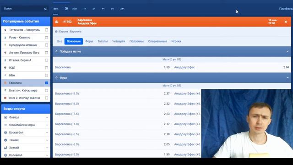
Task: Expand the Баскетбол sport list
Action: 47,132
